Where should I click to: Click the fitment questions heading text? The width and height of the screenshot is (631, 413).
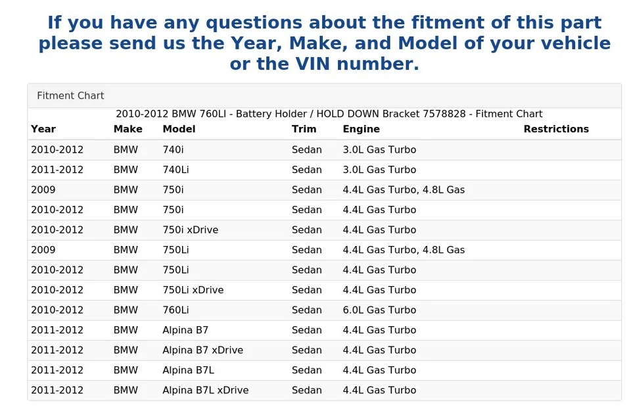click(324, 43)
